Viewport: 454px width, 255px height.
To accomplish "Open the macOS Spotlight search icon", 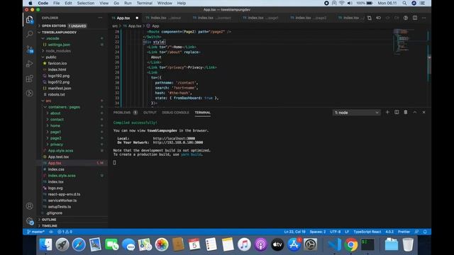I will click(x=404, y=3).
